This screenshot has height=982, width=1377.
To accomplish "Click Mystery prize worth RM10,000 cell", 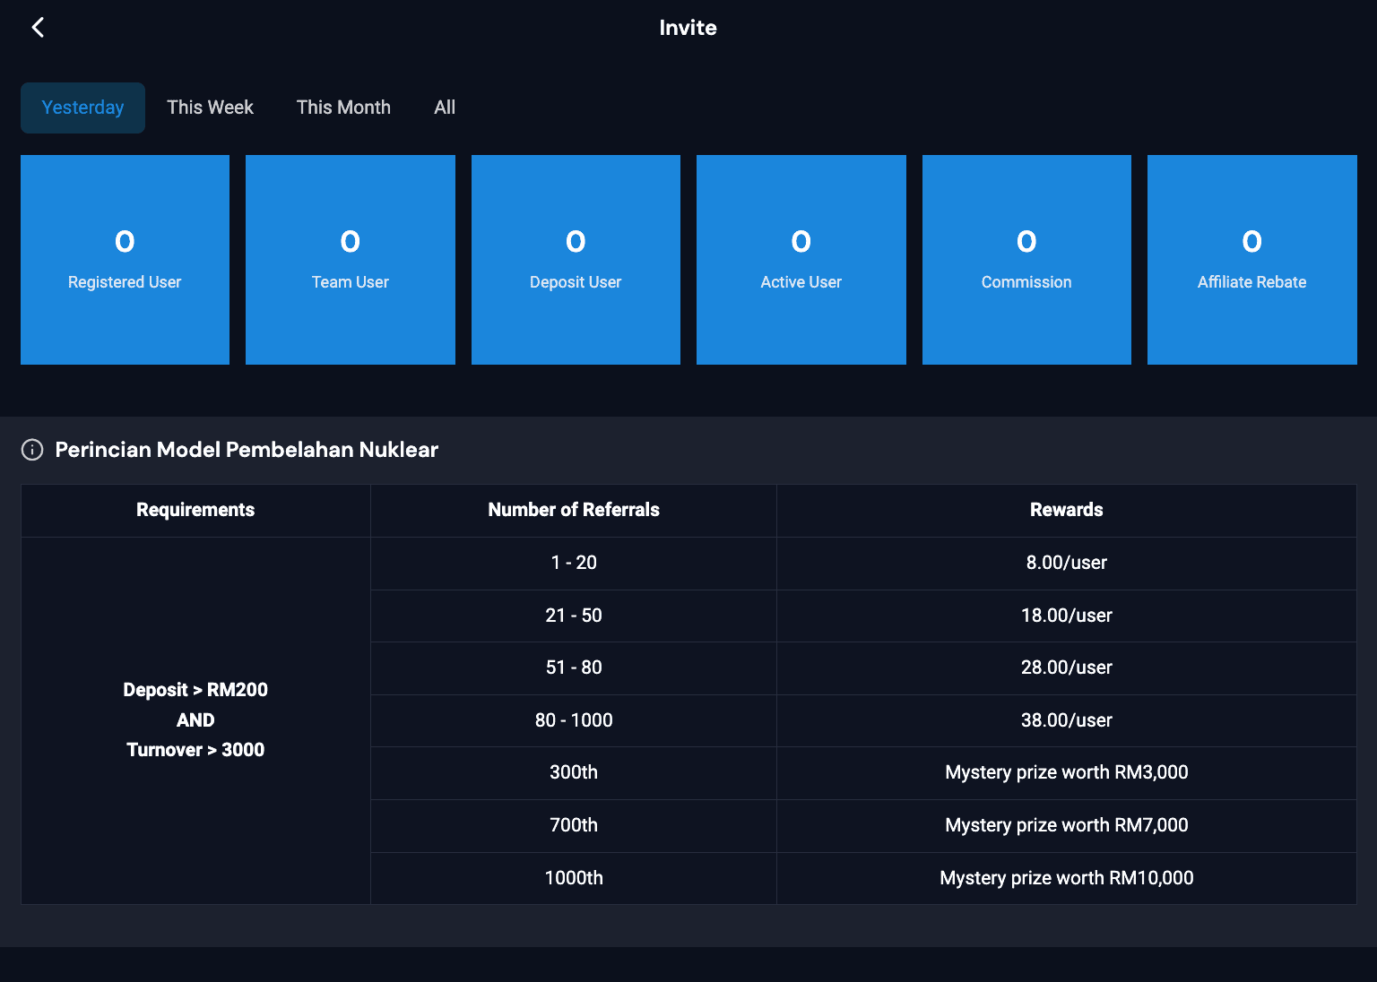I will pyautogui.click(x=1066, y=878).
